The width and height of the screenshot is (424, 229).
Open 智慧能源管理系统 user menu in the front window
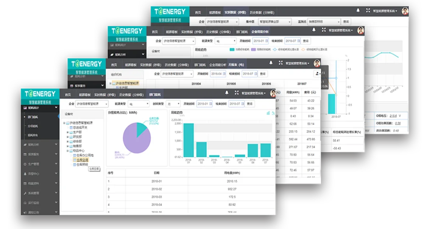click(254, 93)
